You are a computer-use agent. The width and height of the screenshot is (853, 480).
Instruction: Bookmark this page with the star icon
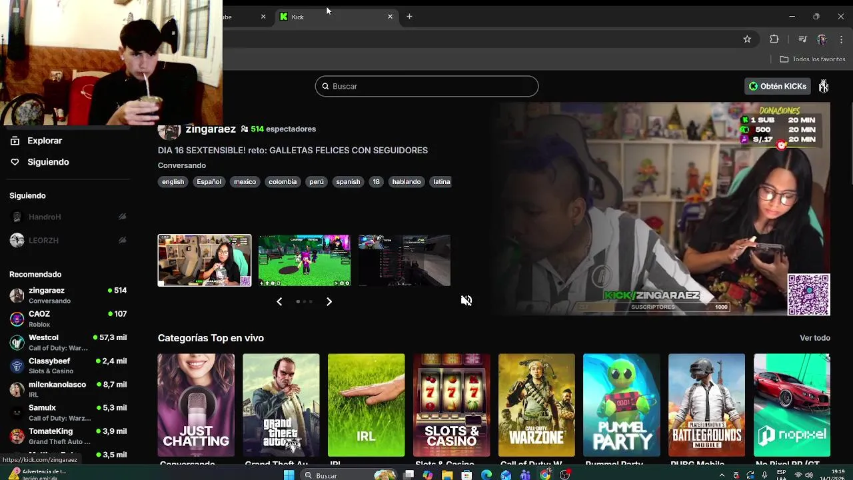[x=747, y=39]
